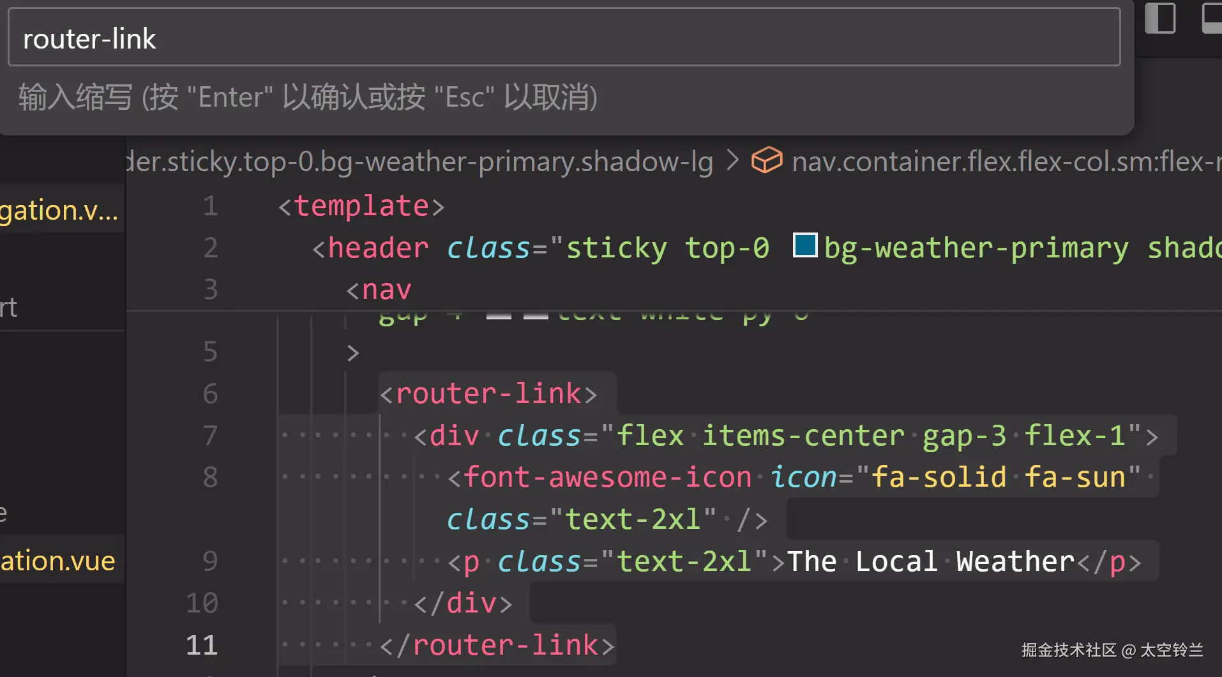Toggle the primary sidebar layout icon

point(1160,19)
